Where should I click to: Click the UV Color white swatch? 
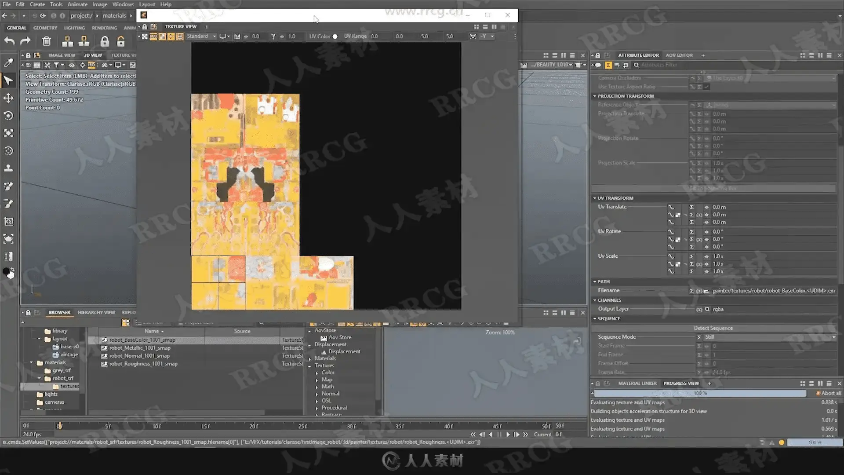pos(335,37)
